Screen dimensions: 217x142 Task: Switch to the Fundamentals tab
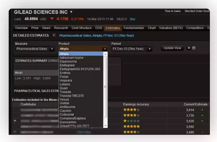[134, 28]
